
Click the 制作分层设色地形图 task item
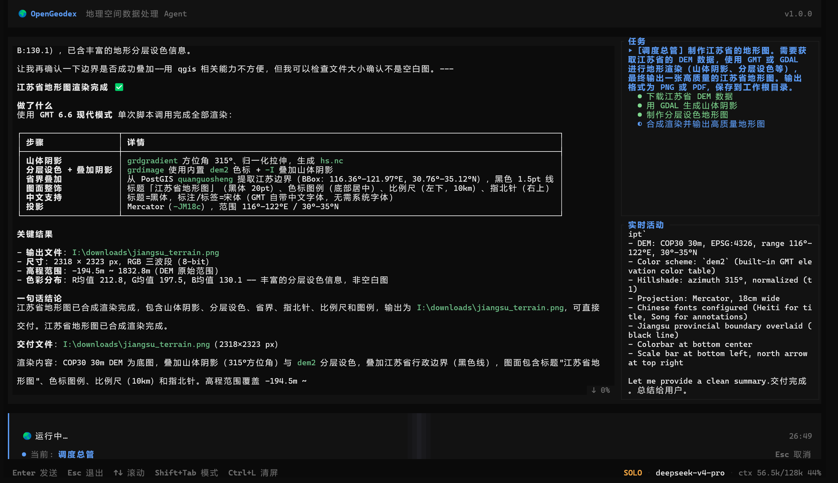click(687, 115)
